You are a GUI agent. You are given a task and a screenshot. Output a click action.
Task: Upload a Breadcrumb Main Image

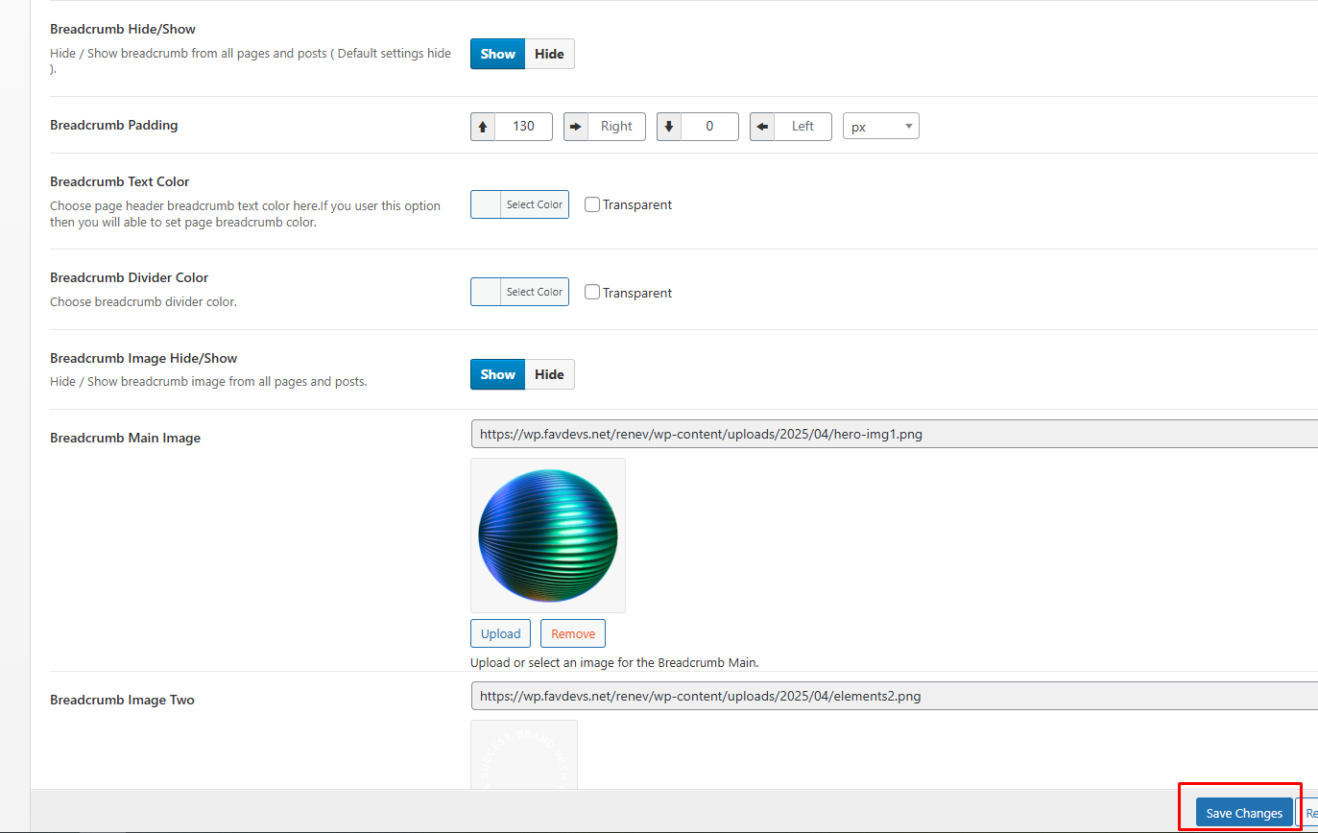click(x=500, y=633)
